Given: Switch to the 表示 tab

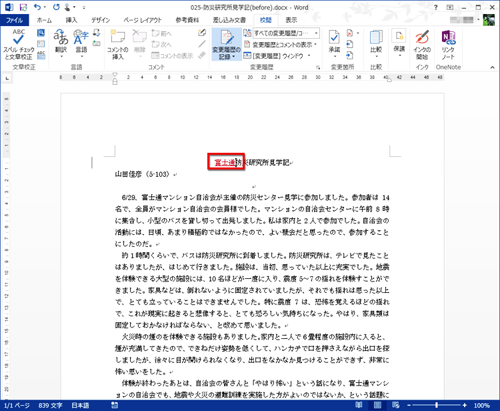Looking at the screenshot, I should click(291, 20).
